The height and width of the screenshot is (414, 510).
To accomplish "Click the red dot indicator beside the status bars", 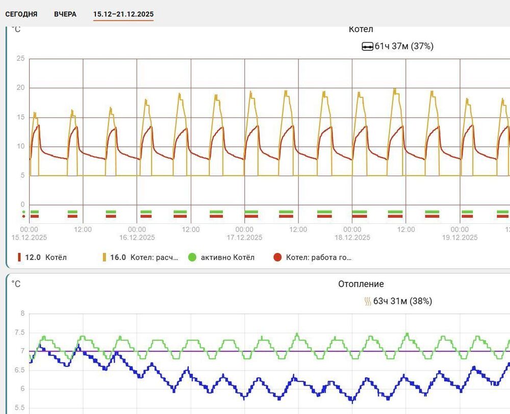I will point(23,216).
